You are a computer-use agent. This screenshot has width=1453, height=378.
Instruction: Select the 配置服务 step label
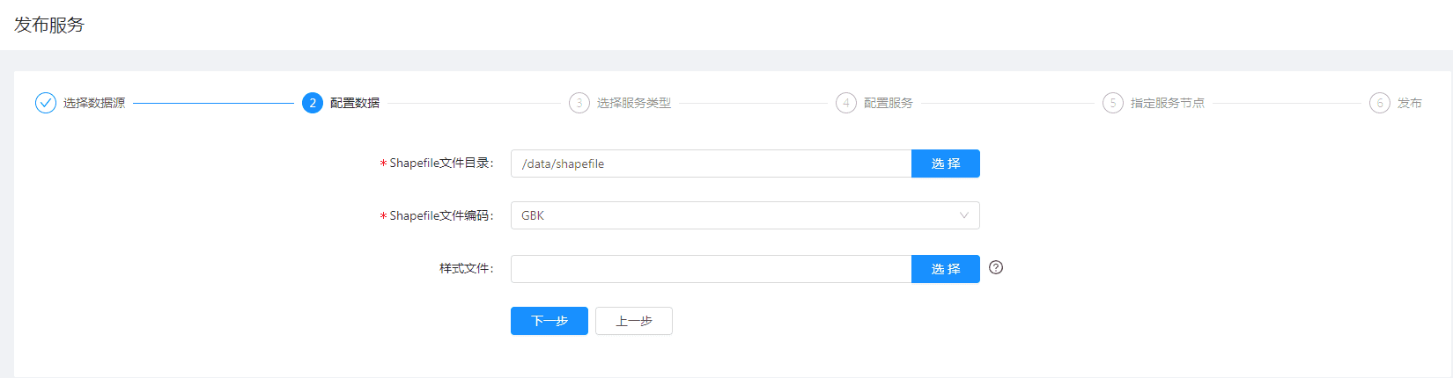pos(889,103)
